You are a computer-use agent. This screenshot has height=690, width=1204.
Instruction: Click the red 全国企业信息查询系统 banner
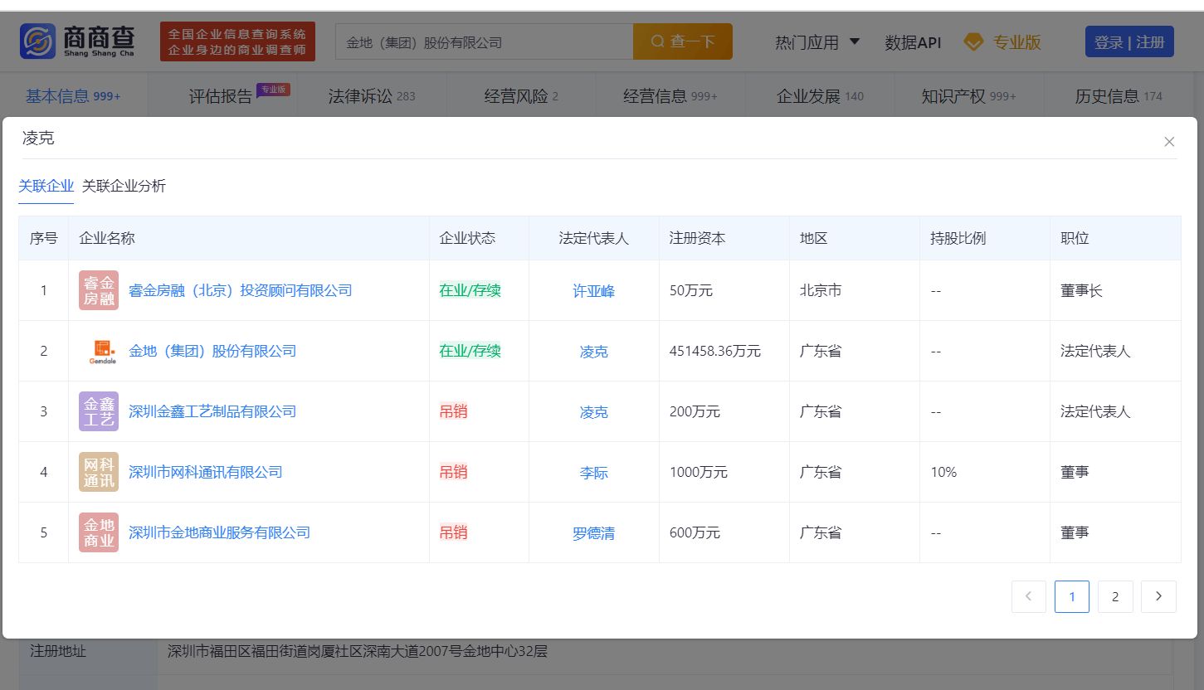point(237,41)
